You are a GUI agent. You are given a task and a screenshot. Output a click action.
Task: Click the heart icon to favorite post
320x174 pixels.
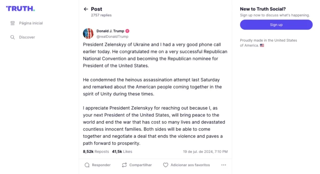pos(165,165)
